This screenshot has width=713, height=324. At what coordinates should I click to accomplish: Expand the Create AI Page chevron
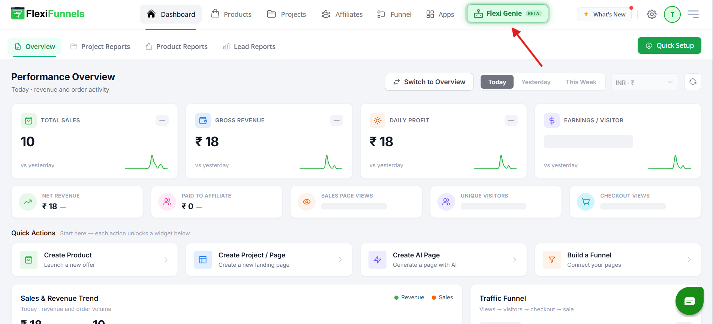click(x=515, y=260)
